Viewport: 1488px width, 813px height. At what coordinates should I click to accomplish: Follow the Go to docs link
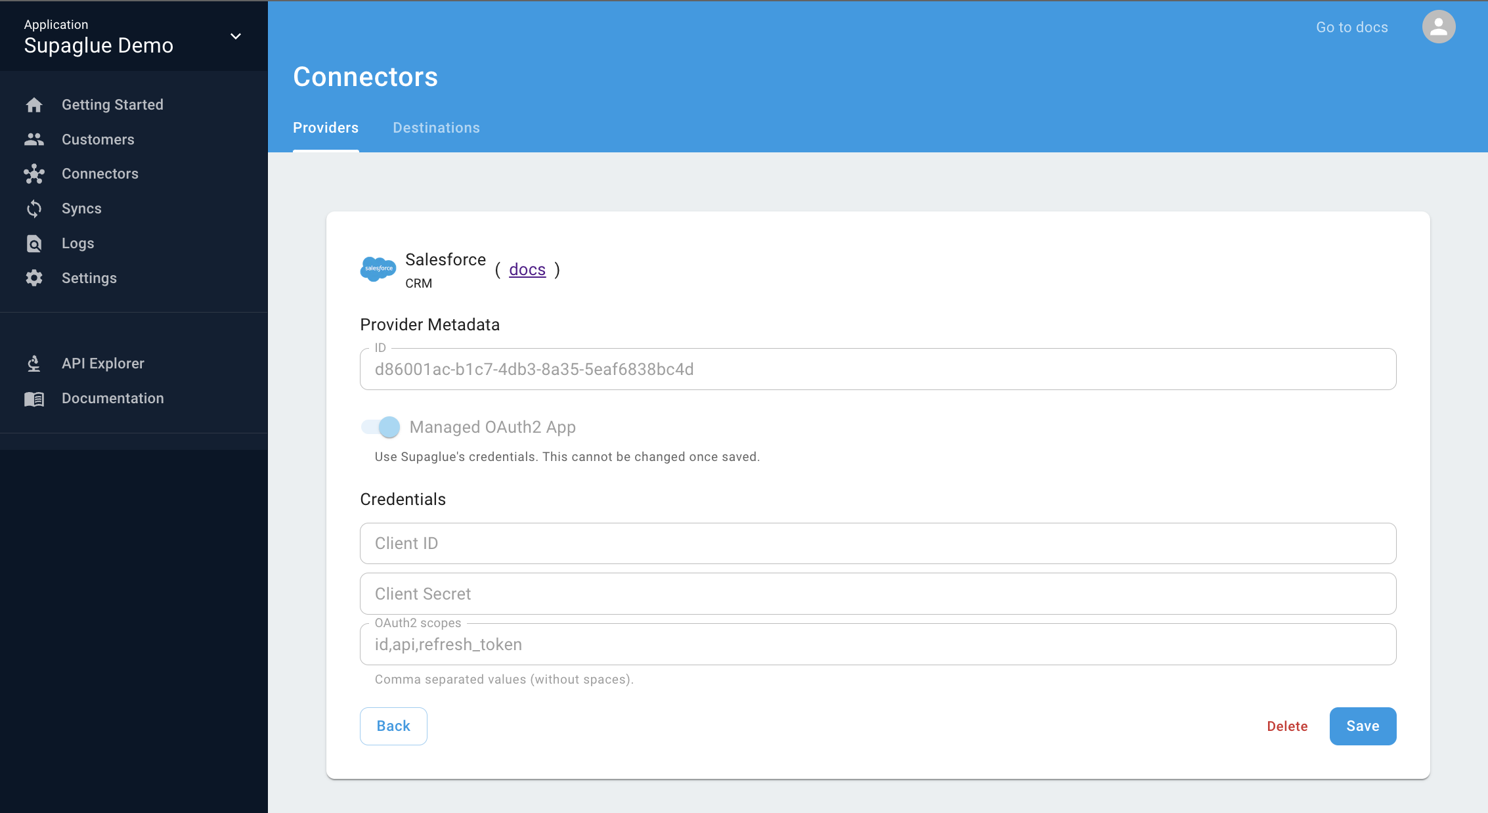click(1352, 27)
